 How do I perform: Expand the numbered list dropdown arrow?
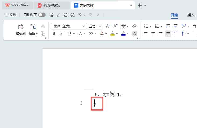coord(161,26)
